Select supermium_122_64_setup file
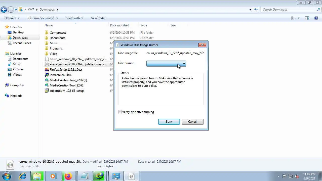The image size is (322, 181). 67,91
